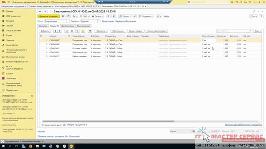Click the goods table search field
This screenshot has width=266, height=149.
click(x=233, y=31)
